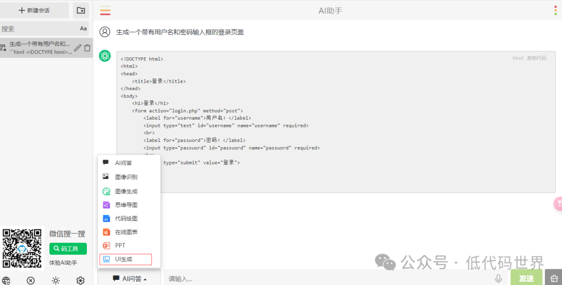Click the html language label of the code block
The image size is (562, 285).
(x=518, y=58)
